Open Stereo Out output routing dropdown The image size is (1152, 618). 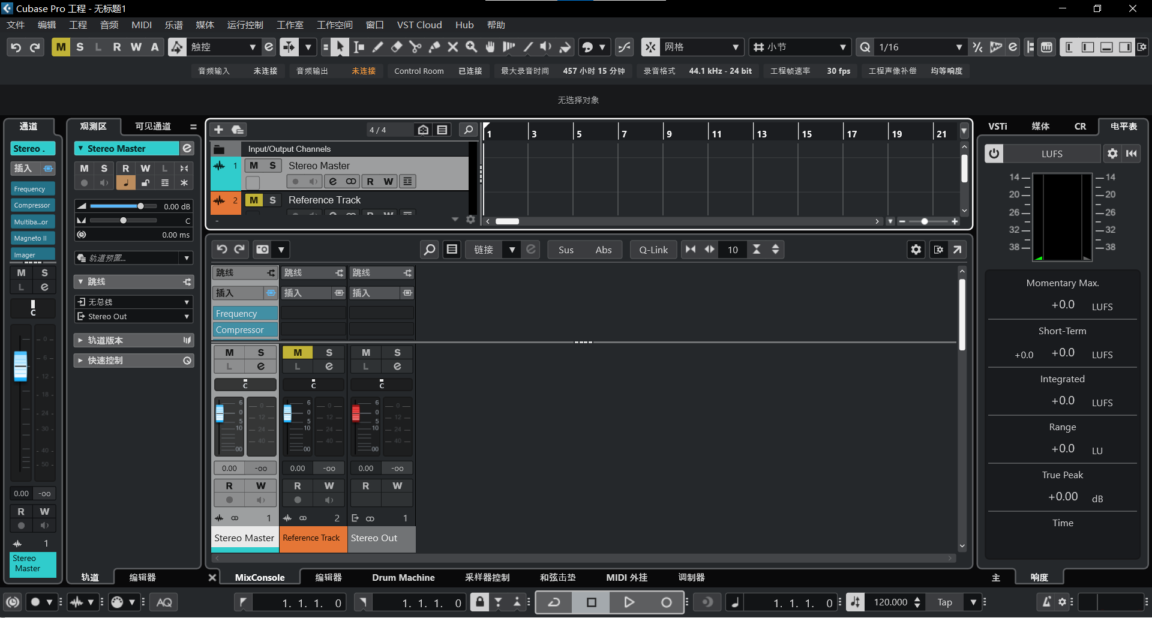[134, 316]
